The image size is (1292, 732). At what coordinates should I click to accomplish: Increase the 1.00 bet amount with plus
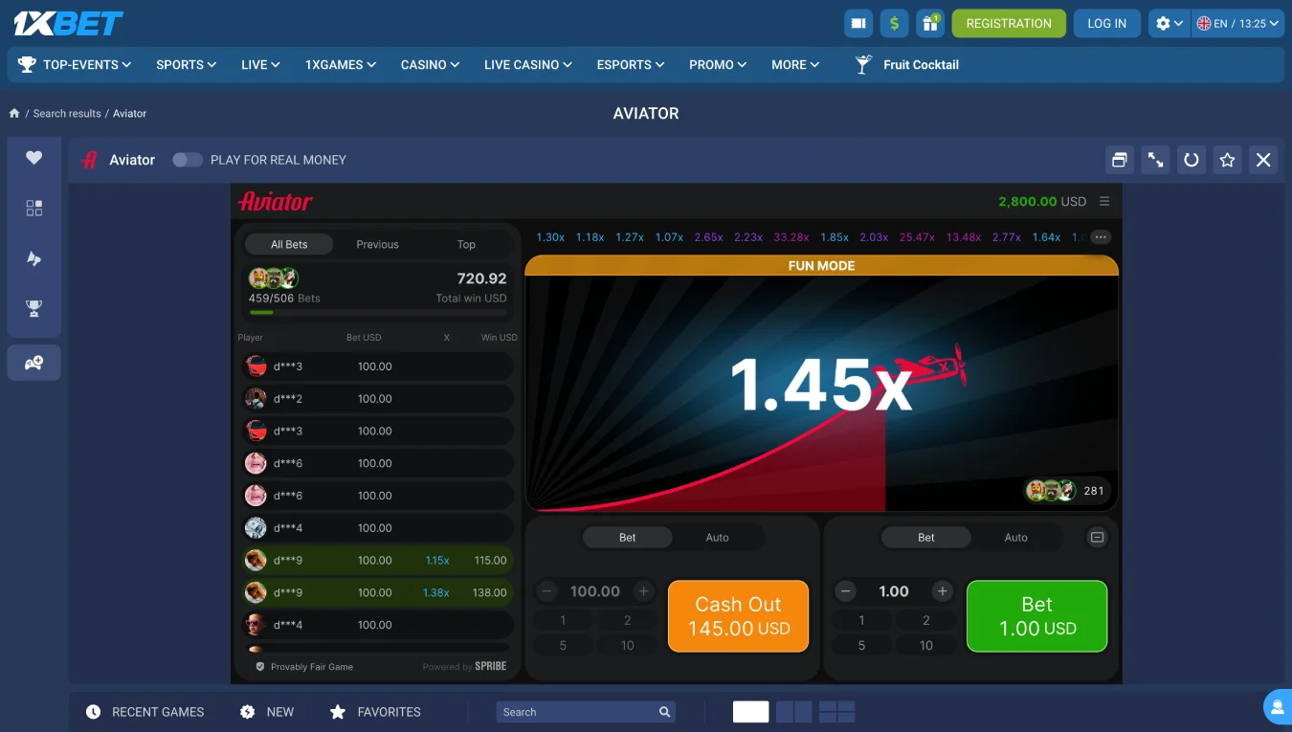click(942, 591)
